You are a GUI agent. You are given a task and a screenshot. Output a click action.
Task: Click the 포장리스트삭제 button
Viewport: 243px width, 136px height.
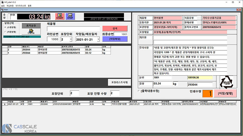pyautogui.click(x=120, y=82)
